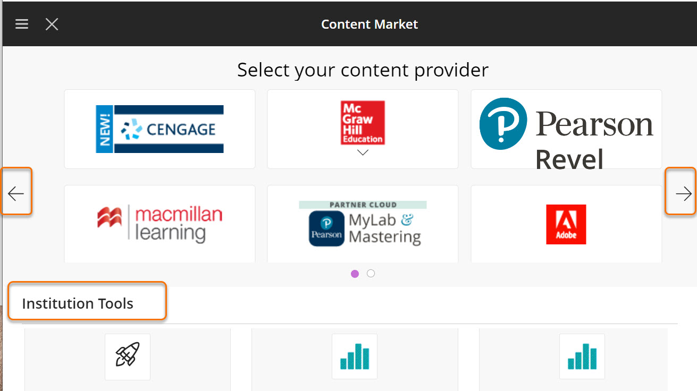697x391 pixels.
Task: Select Pearson MyLab & Mastering tile
Action: tap(363, 224)
